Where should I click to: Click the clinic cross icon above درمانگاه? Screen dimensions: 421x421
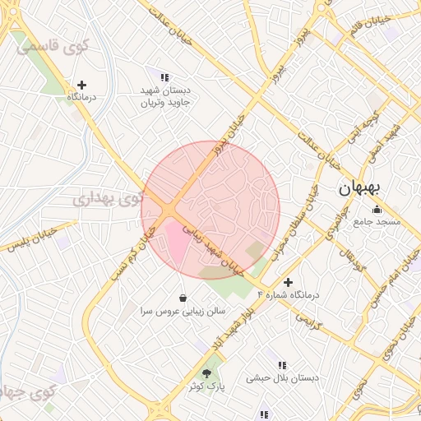click(81, 86)
